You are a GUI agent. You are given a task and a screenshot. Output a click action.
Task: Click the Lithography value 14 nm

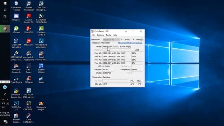[137, 70]
